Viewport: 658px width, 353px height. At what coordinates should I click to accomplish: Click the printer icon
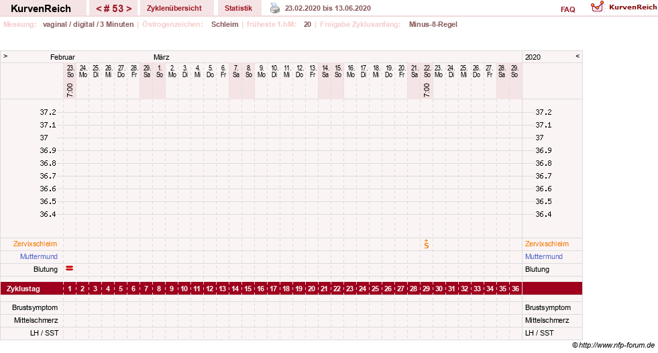(x=274, y=8)
